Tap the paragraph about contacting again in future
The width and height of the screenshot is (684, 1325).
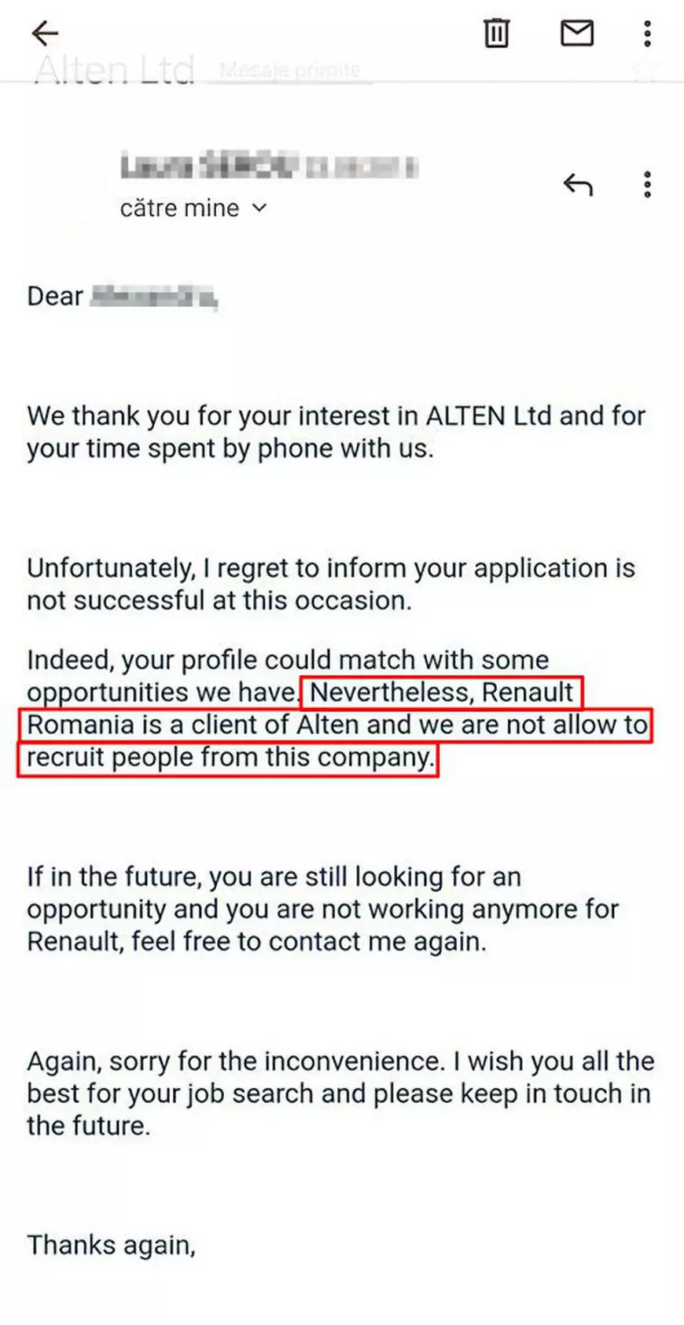pos(322,909)
